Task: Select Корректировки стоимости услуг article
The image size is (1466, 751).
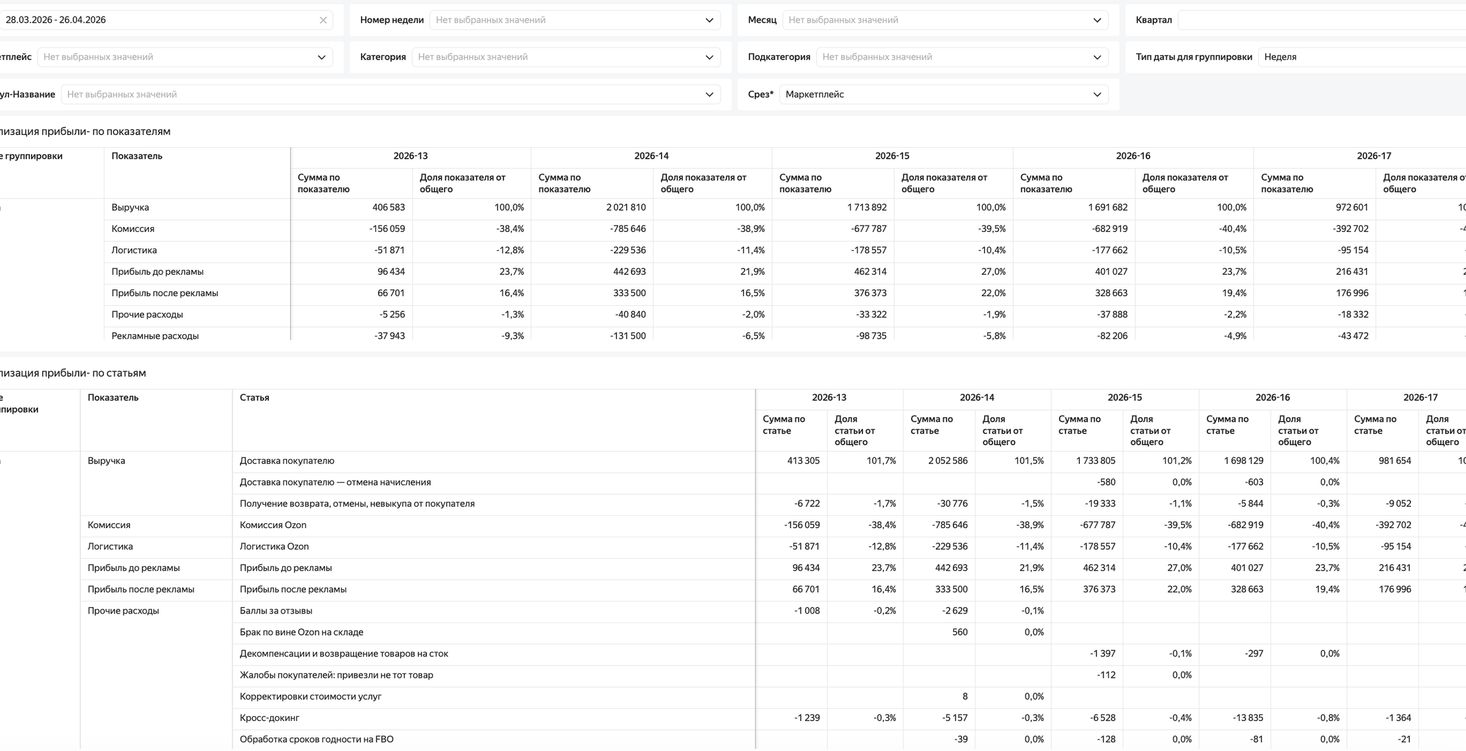Action: (310, 697)
